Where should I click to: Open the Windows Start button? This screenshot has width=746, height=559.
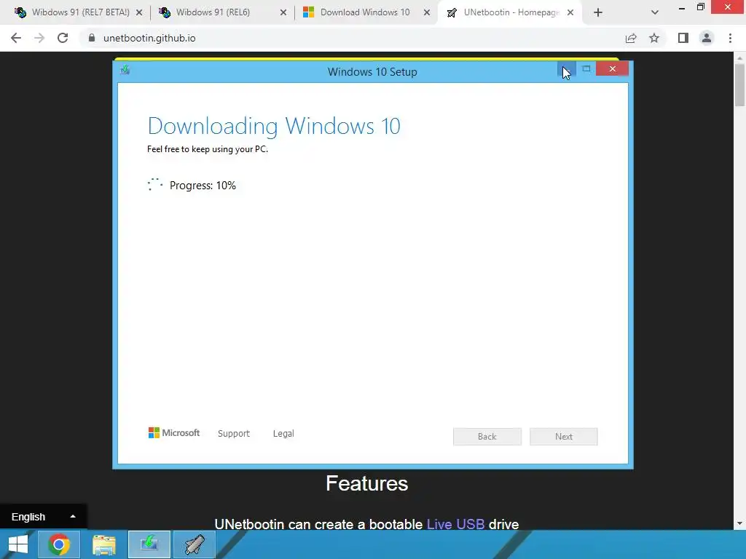coord(17,544)
